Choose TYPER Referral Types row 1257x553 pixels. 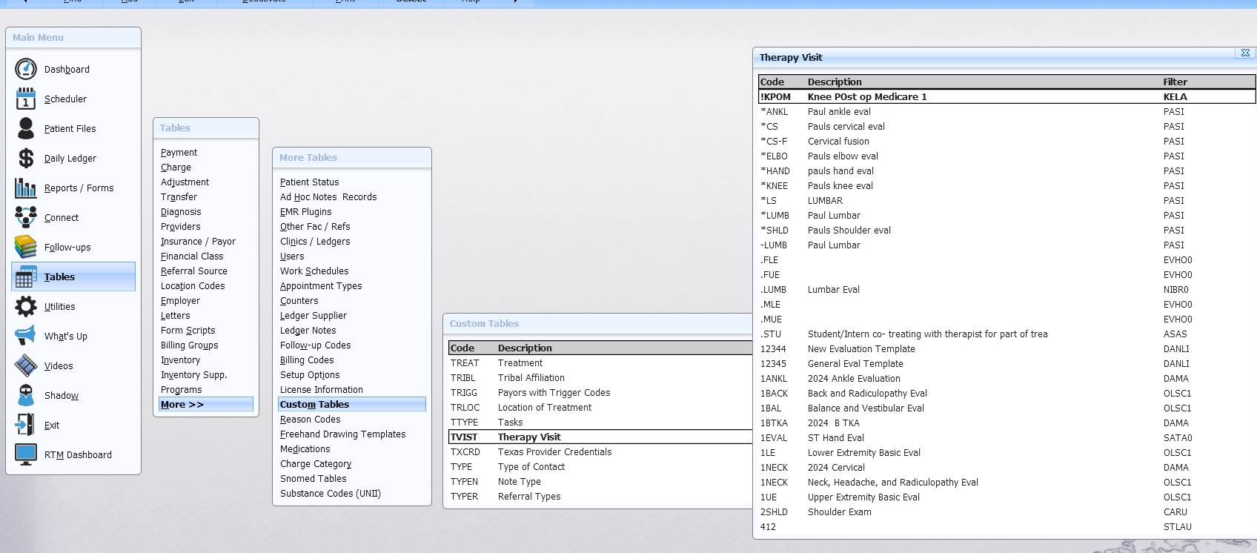[x=600, y=496]
